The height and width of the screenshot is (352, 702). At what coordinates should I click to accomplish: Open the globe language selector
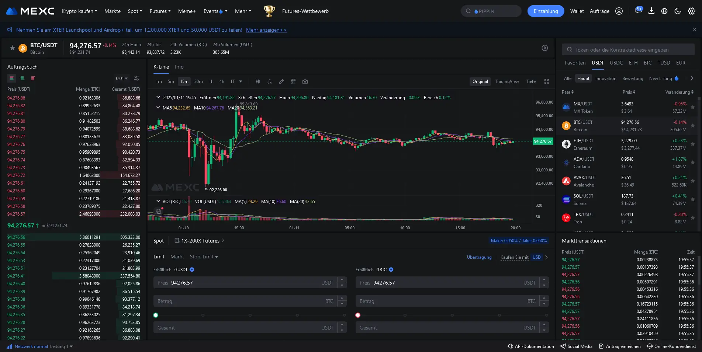pyautogui.click(x=664, y=11)
